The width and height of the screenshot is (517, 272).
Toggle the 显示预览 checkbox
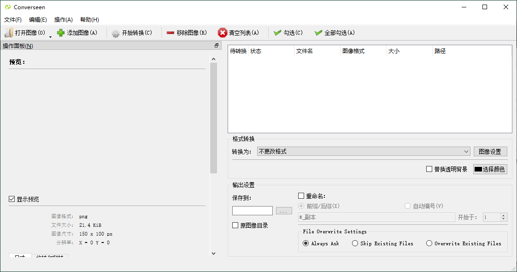pyautogui.click(x=12, y=199)
